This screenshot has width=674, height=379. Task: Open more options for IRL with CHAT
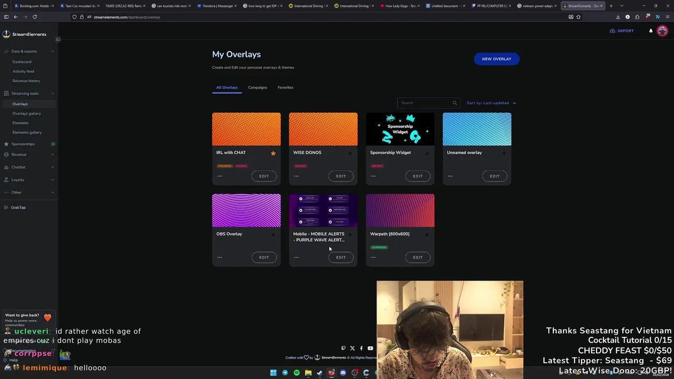[220, 176]
